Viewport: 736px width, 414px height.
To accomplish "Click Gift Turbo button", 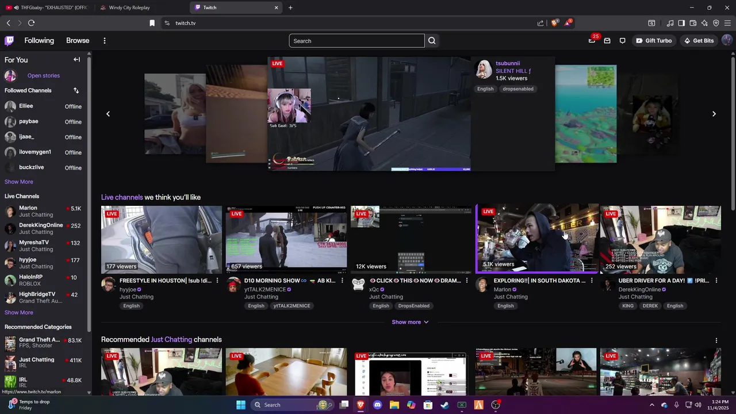I will tap(654, 41).
